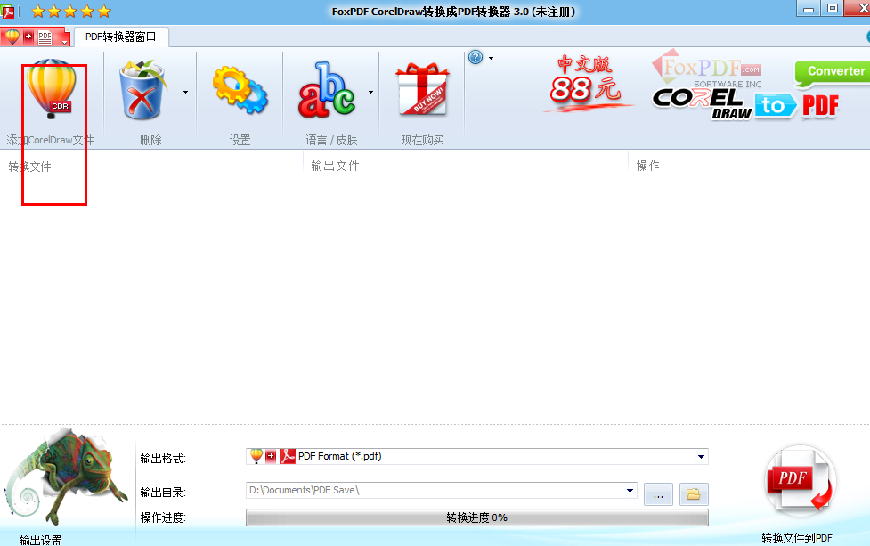Click the CorelDRAW to PDF logo
870x546 pixels.
[x=746, y=104]
